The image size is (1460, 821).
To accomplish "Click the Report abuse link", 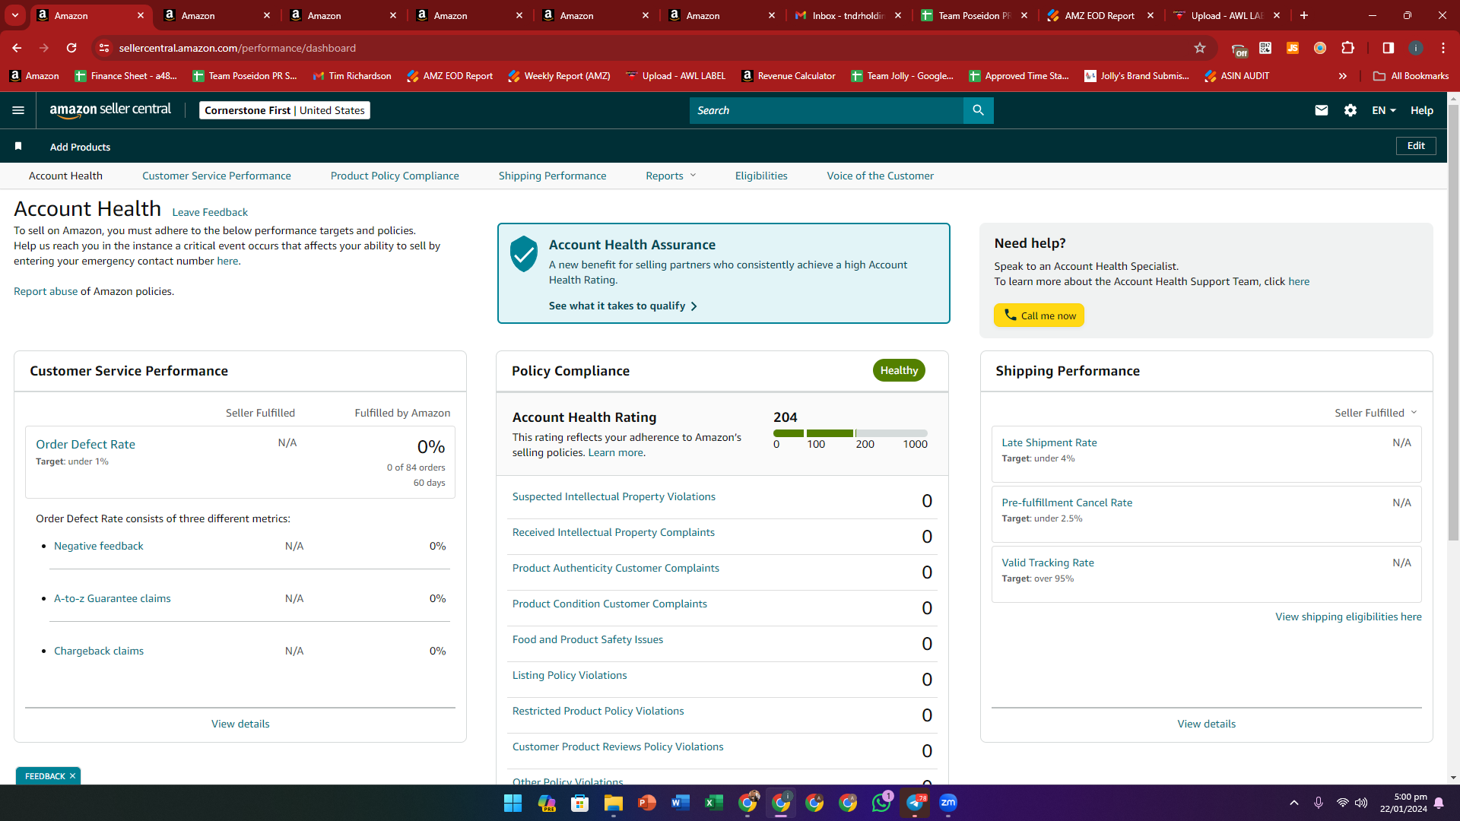I will [46, 291].
